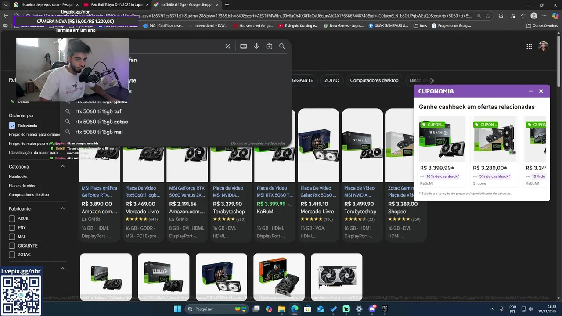562x316 pixels.
Task: Open the Google apps grid
Action: [x=529, y=47]
